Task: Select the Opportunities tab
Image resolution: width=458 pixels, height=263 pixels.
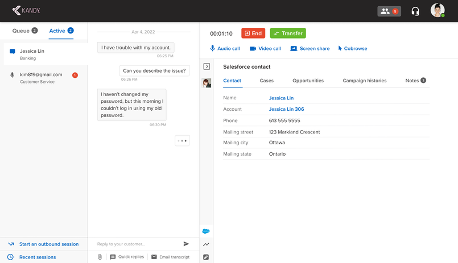Action: tap(308, 81)
